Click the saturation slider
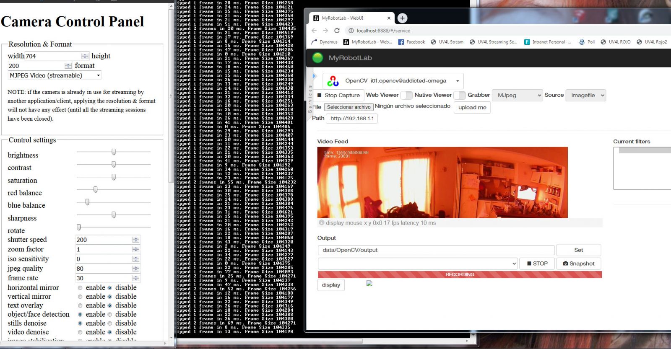 [x=114, y=177]
